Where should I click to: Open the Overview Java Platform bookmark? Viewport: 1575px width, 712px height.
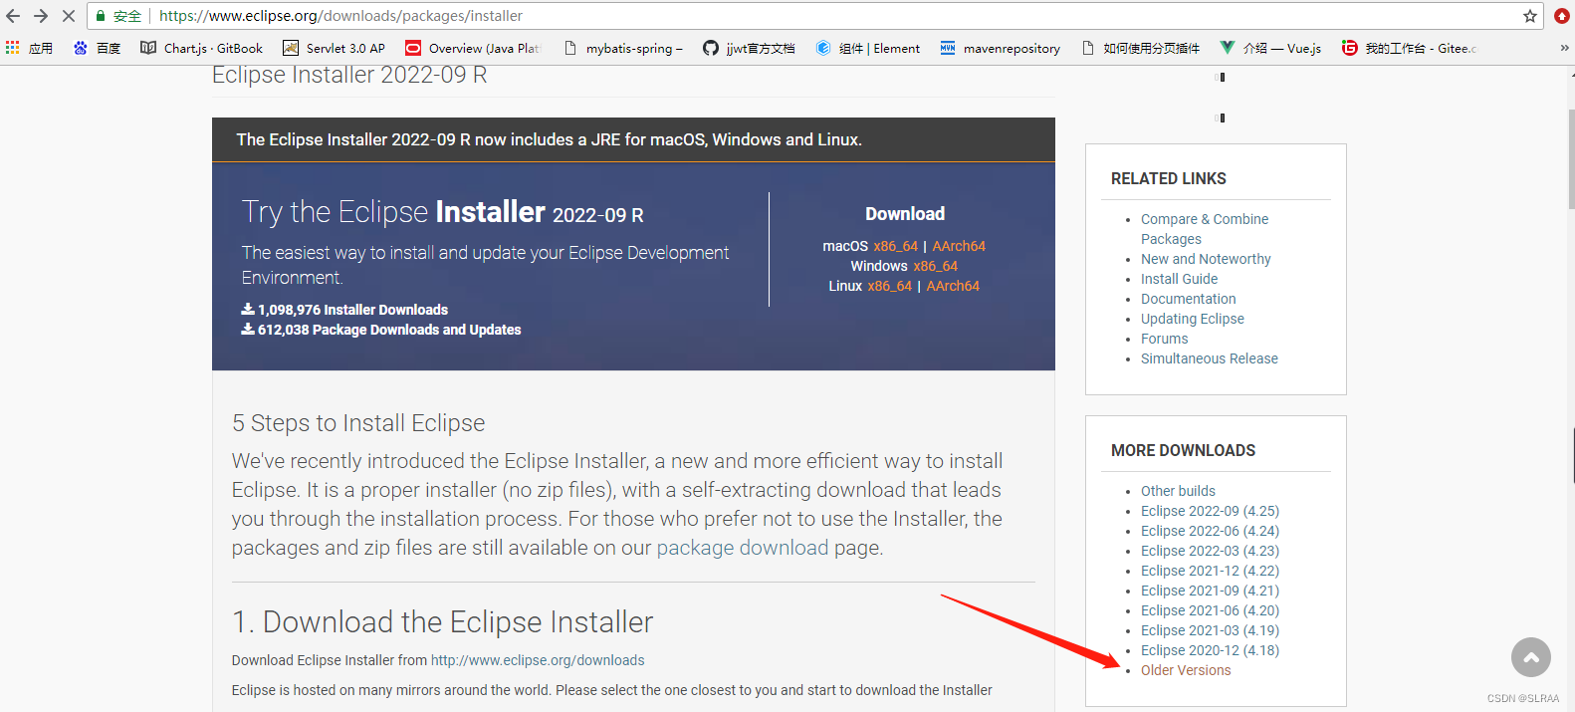coord(473,48)
